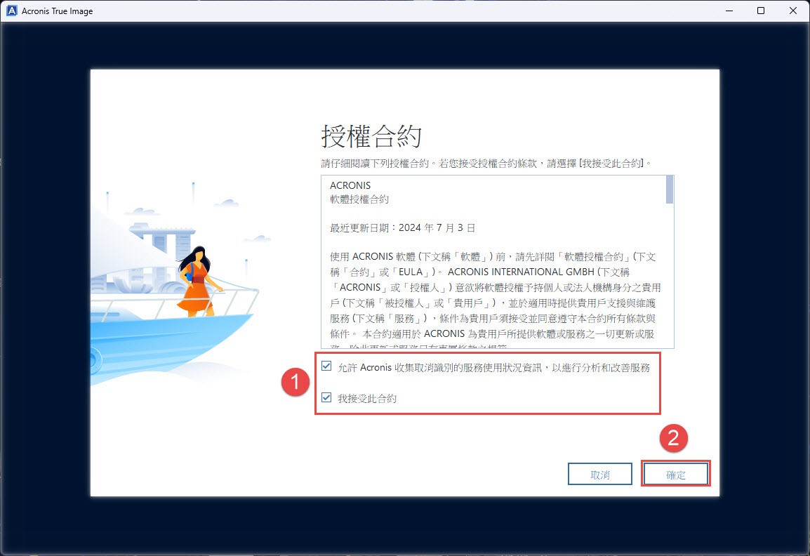810x556 pixels.
Task: Click the 軟體授權合約 line in the agreement
Action: pos(359,199)
